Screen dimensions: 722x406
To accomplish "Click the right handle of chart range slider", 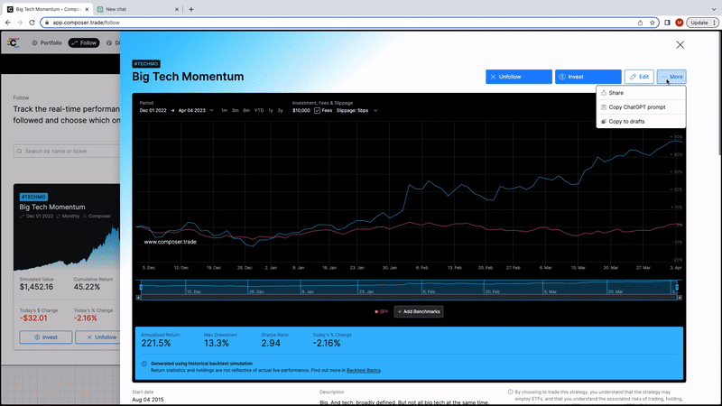I will click(677, 287).
